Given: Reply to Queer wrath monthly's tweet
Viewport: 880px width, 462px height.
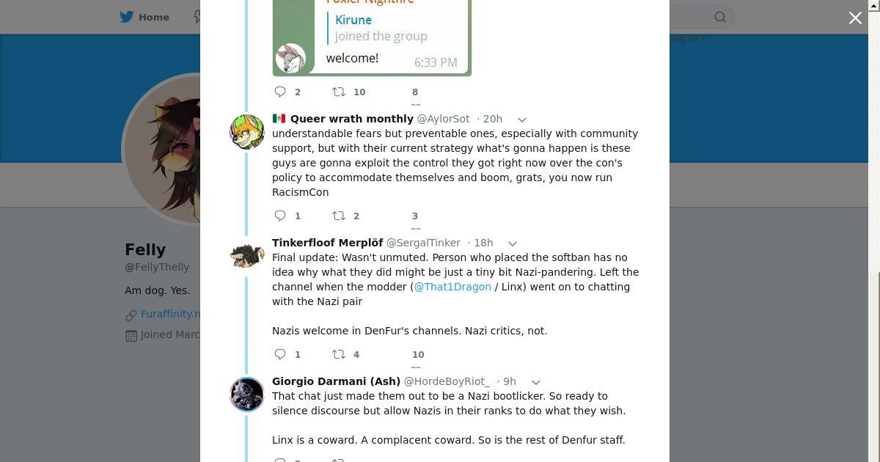Looking at the screenshot, I should click(280, 216).
